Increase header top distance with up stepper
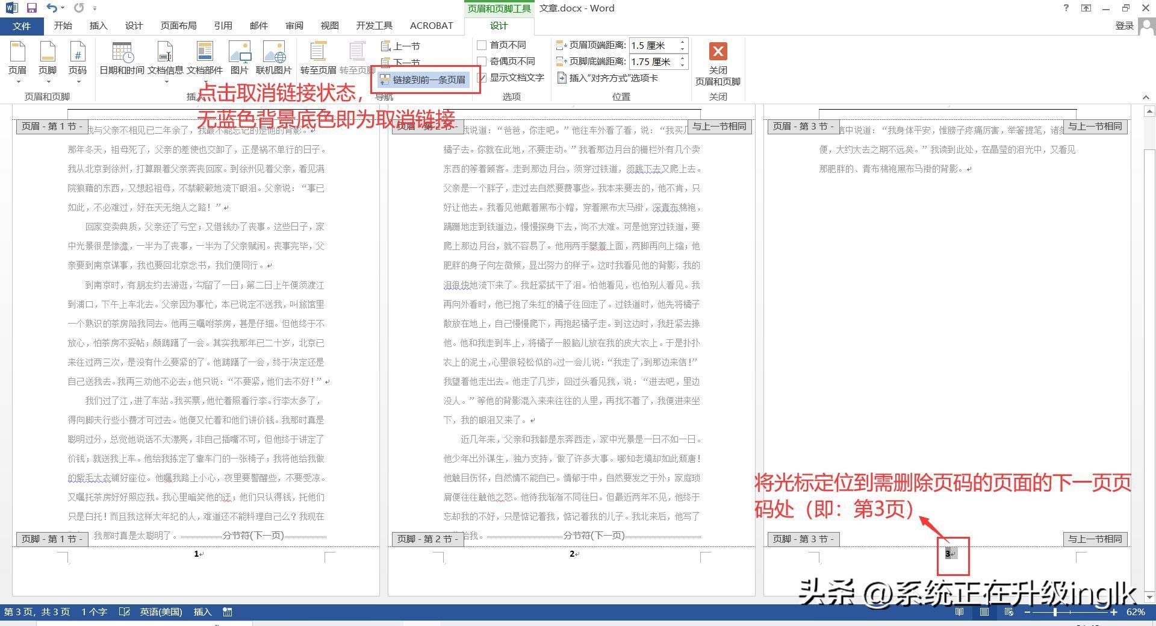 682,42
